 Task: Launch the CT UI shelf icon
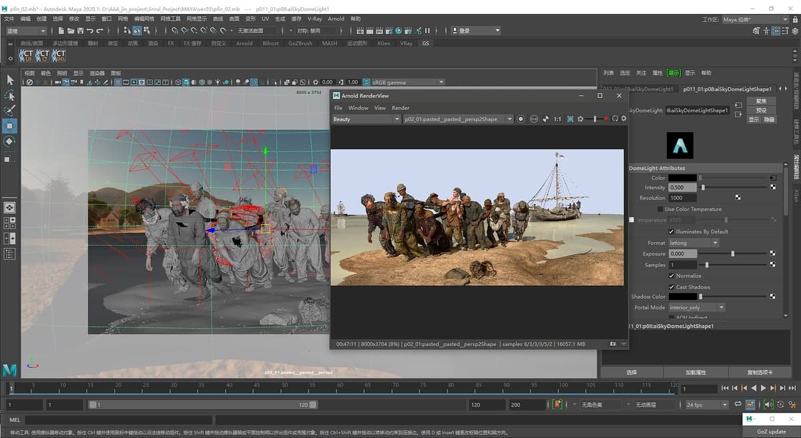[27, 55]
